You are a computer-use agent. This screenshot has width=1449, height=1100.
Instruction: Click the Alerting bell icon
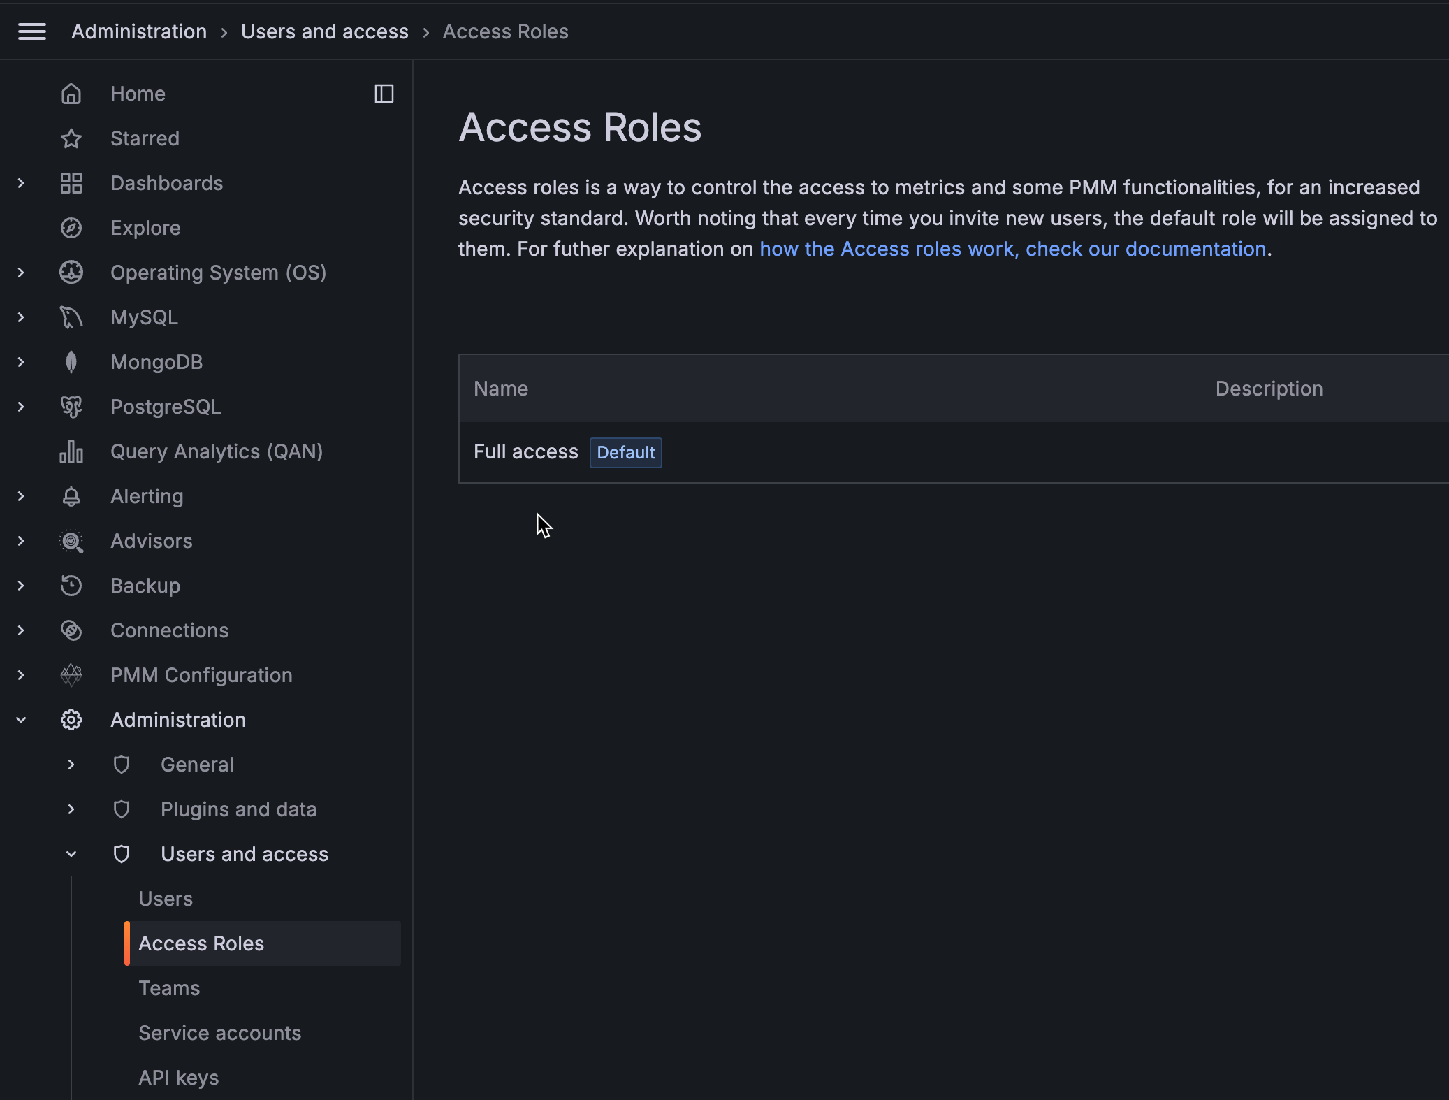(72, 496)
